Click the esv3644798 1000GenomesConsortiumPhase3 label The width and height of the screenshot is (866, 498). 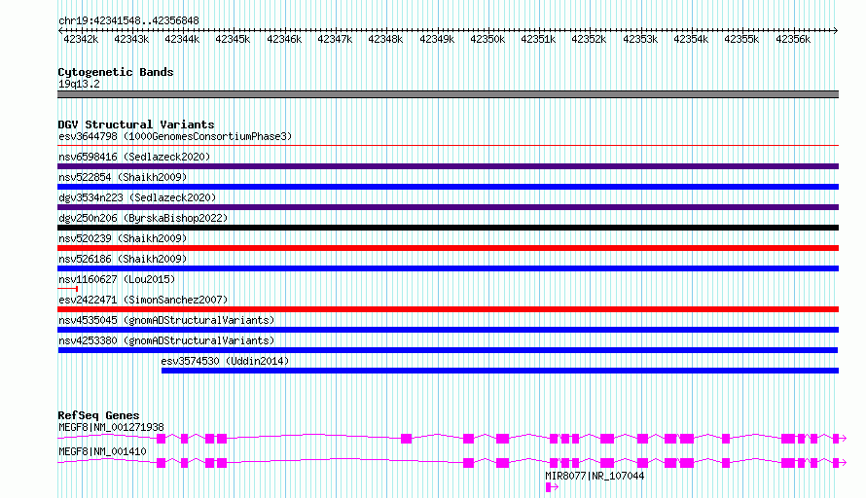[175, 136]
